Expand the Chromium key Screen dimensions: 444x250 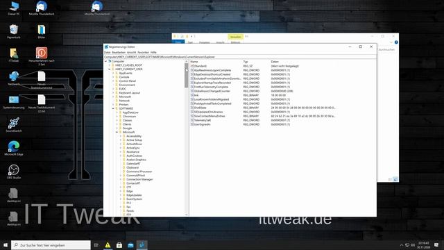tap(117, 117)
